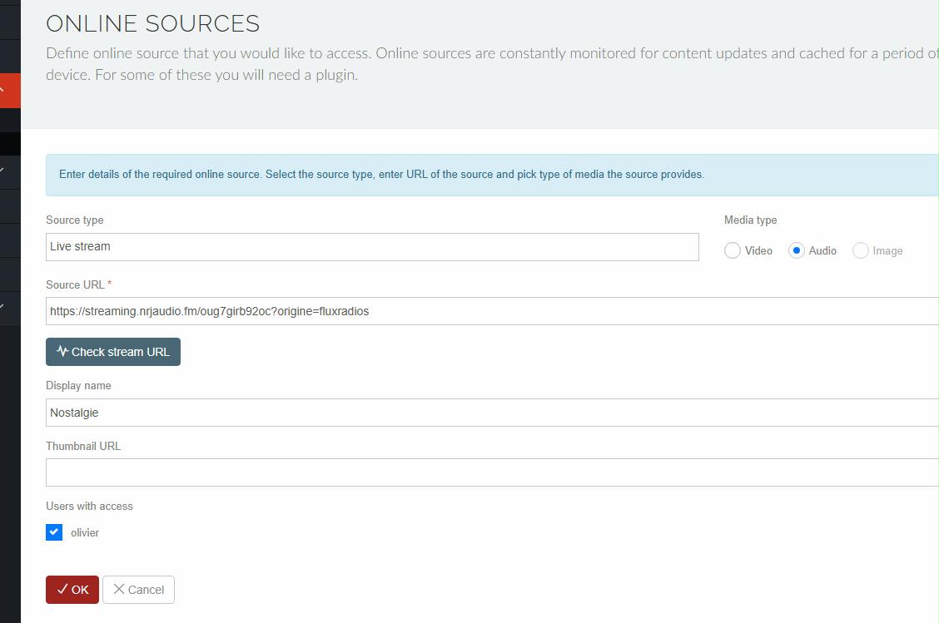Screen dimensions: 939x623
Task: Choose the Image media type option
Action: pos(860,250)
